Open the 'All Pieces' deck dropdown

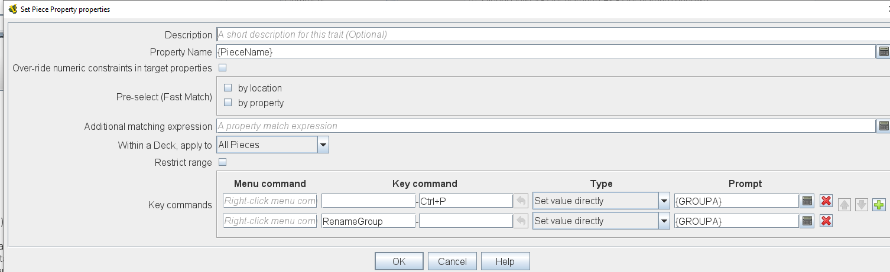click(323, 145)
